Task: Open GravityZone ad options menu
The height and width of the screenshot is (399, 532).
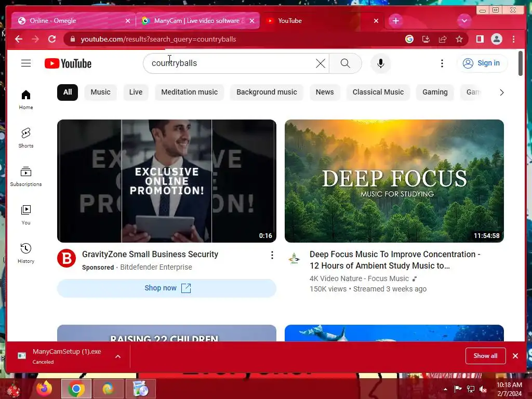Action: pos(272,255)
